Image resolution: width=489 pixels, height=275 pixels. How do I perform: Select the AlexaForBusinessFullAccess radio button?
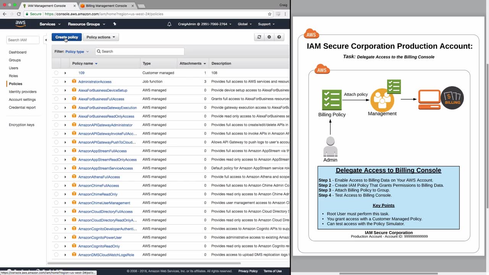pyautogui.click(x=57, y=99)
